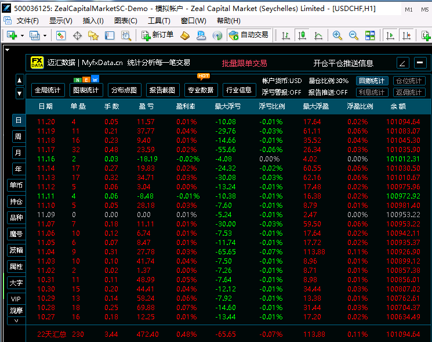The height and width of the screenshot is (342, 432).
Task: Click the MetaEditor yellow book icon
Action: (185, 35)
